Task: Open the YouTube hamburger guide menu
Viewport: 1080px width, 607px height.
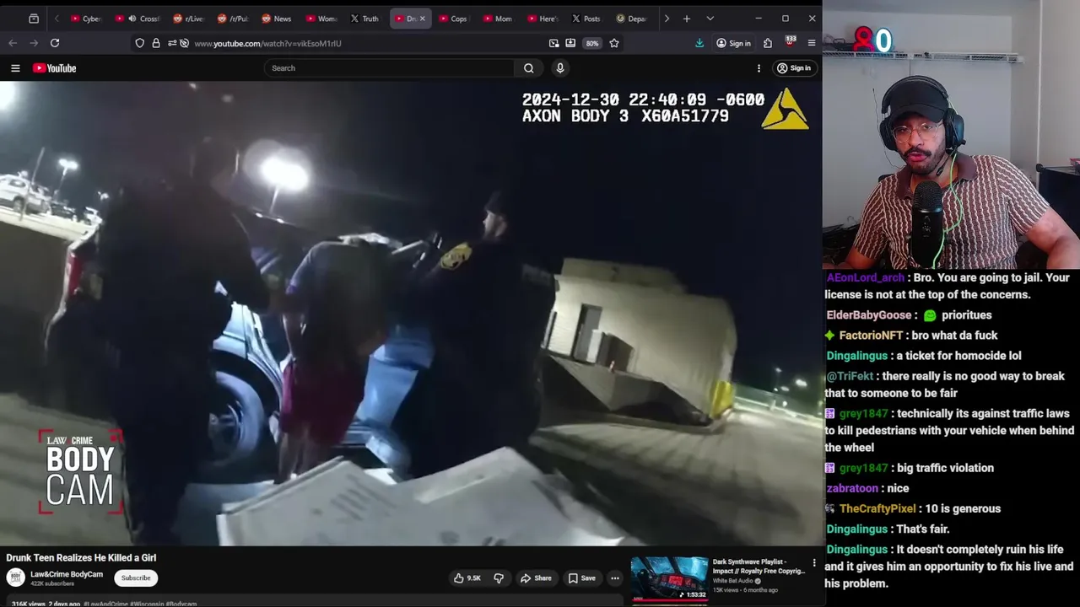Action: (x=15, y=68)
